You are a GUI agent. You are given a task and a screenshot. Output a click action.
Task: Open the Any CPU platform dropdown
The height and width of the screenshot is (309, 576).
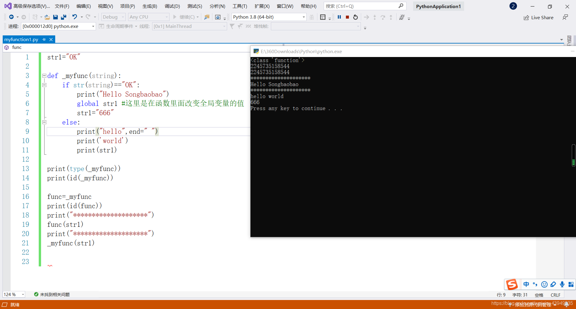[148, 17]
